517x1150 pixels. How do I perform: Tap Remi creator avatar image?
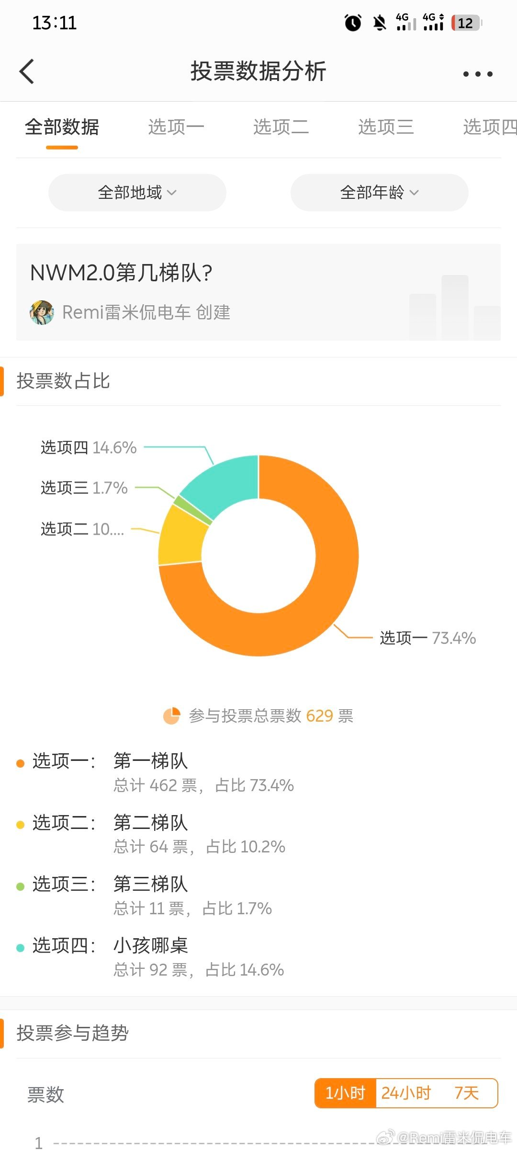(x=42, y=312)
